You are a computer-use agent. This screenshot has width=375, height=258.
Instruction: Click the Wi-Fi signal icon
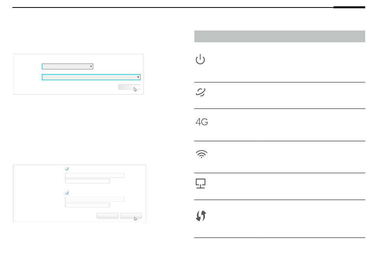tap(201, 154)
